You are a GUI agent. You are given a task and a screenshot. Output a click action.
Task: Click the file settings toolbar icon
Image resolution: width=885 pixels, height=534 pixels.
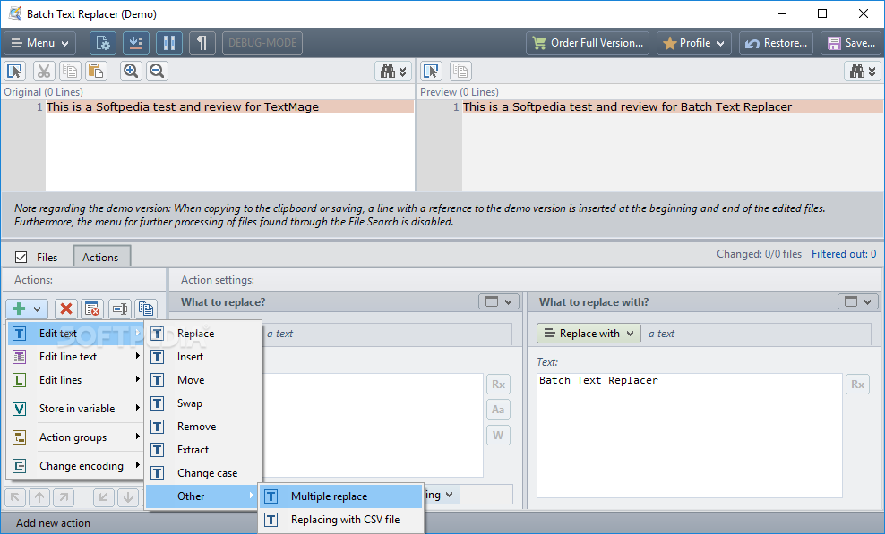click(103, 43)
